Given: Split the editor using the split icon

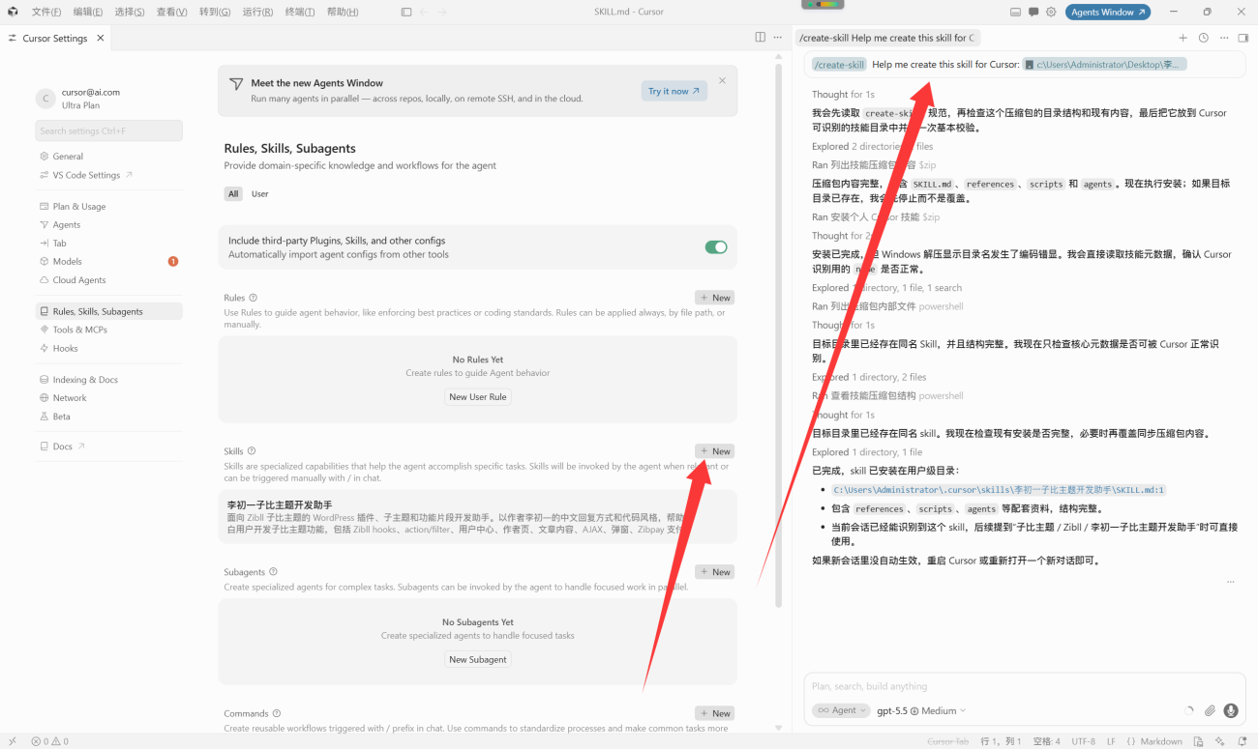Looking at the screenshot, I should click(x=761, y=37).
